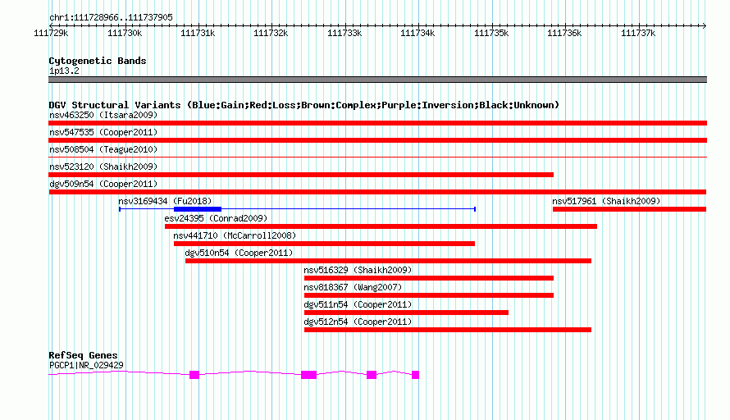Select the second wide magenta exon of PGCP1
Viewport: 730px width, 420px height.
pyautogui.click(x=308, y=375)
